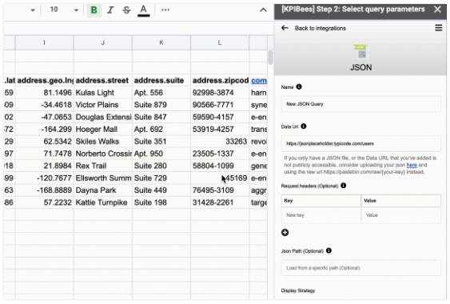Go back to integrations arrow
Screen dimensions: 450x304
pyautogui.click(x=285, y=28)
